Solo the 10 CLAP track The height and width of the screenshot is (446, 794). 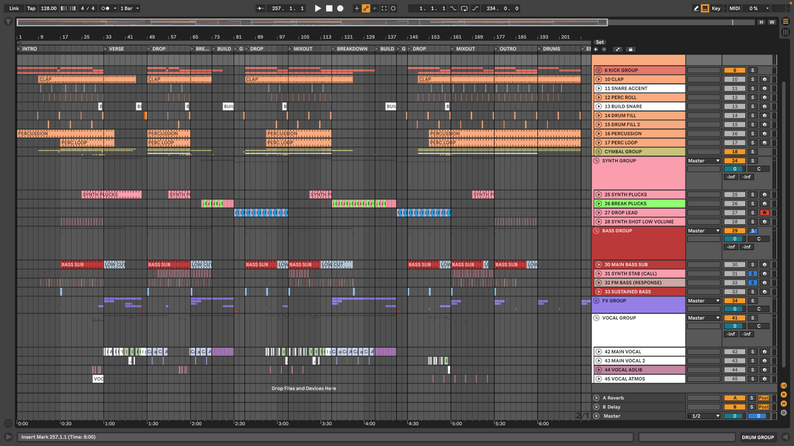pos(752,79)
